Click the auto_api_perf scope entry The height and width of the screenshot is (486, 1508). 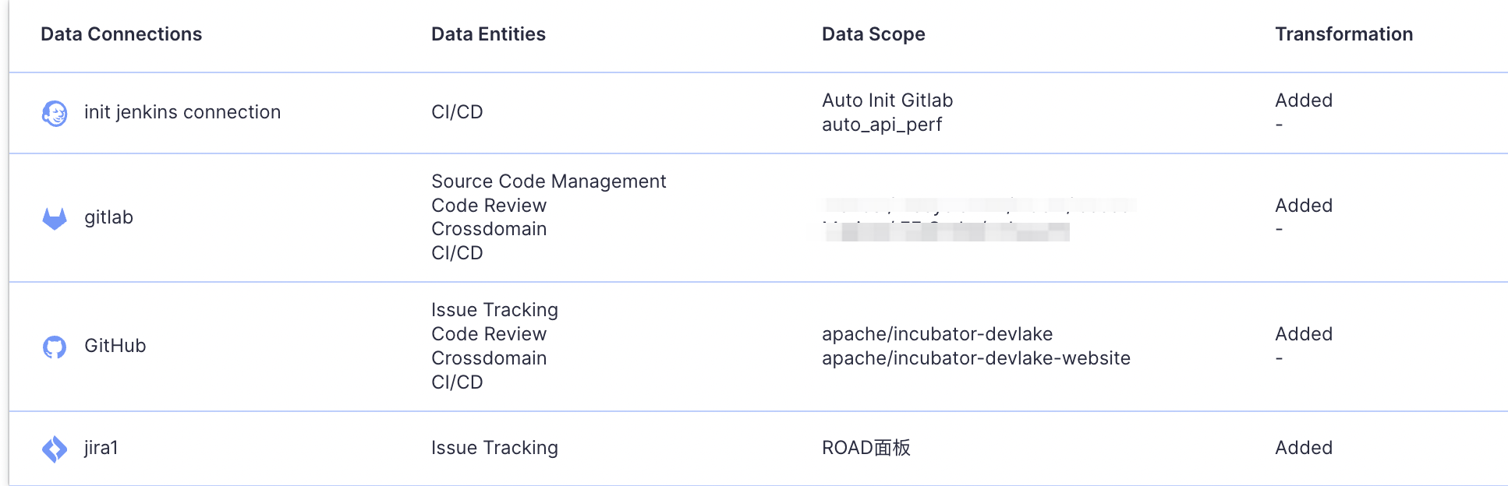882,125
